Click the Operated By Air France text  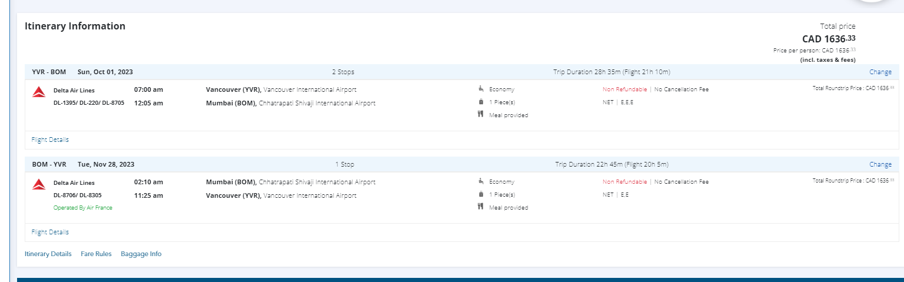[x=83, y=208]
